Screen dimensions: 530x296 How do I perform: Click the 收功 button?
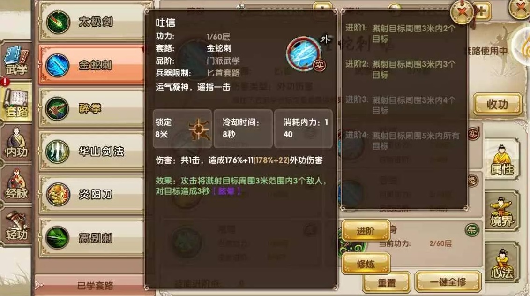coord(497,105)
